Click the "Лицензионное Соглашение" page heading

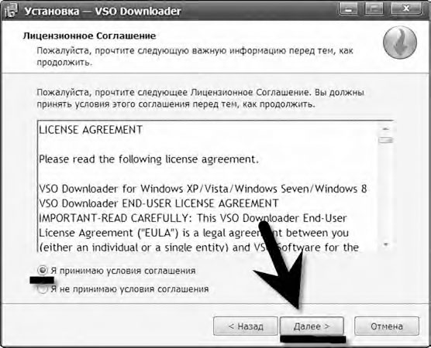[89, 36]
